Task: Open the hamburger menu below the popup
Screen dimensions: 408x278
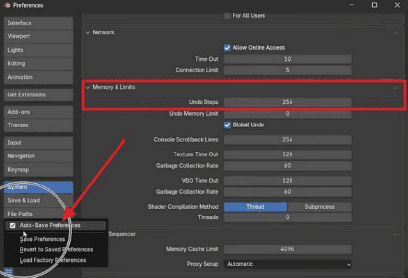Action: (8, 271)
